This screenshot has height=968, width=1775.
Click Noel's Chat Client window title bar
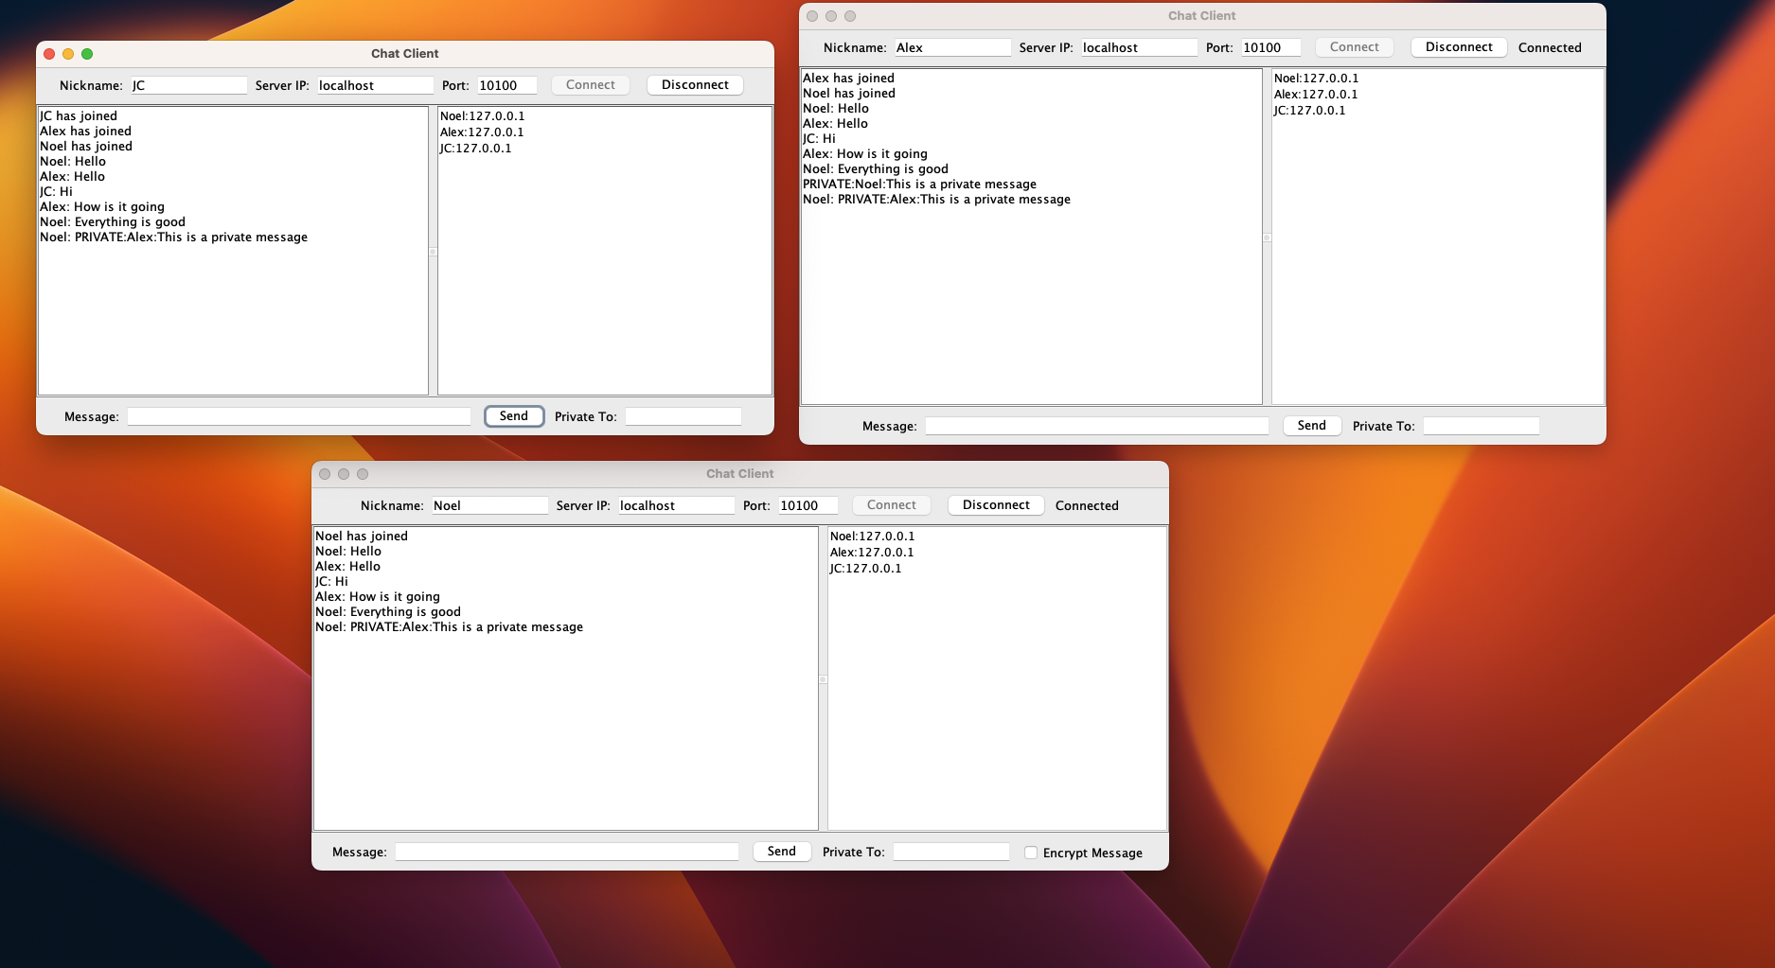coord(740,474)
